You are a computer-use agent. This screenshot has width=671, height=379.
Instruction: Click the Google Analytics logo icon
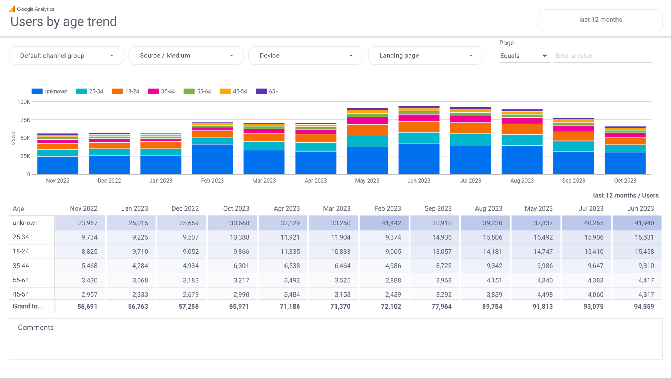pyautogui.click(x=12, y=9)
